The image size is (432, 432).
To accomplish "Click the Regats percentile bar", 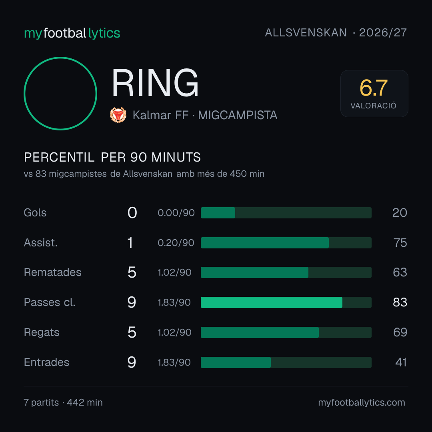I will (286, 332).
